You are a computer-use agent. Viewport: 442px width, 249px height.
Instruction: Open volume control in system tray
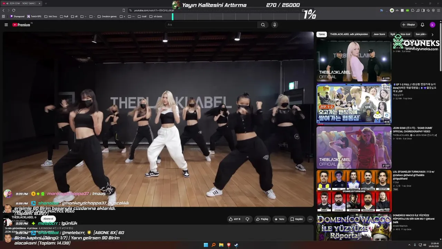pos(425,245)
